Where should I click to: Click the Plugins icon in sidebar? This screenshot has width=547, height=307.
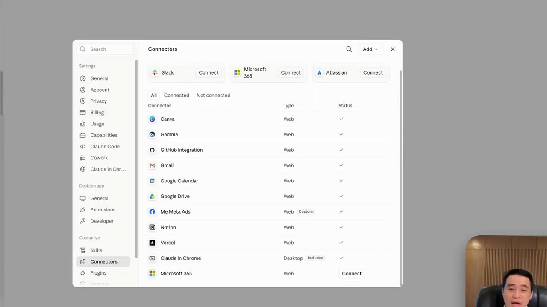(x=83, y=273)
